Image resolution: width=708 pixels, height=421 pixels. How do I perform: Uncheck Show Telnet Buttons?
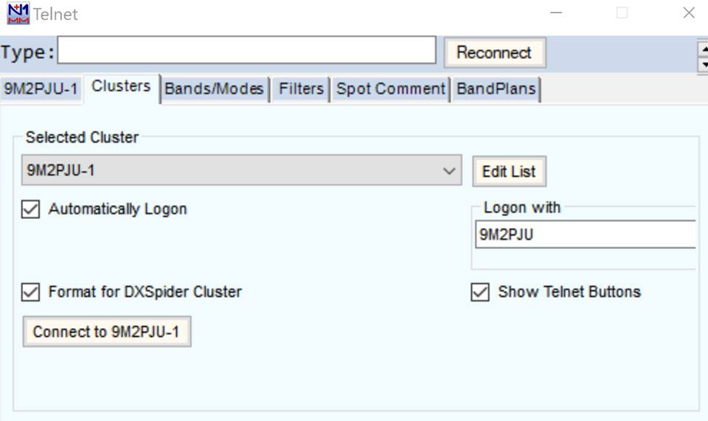coord(480,292)
